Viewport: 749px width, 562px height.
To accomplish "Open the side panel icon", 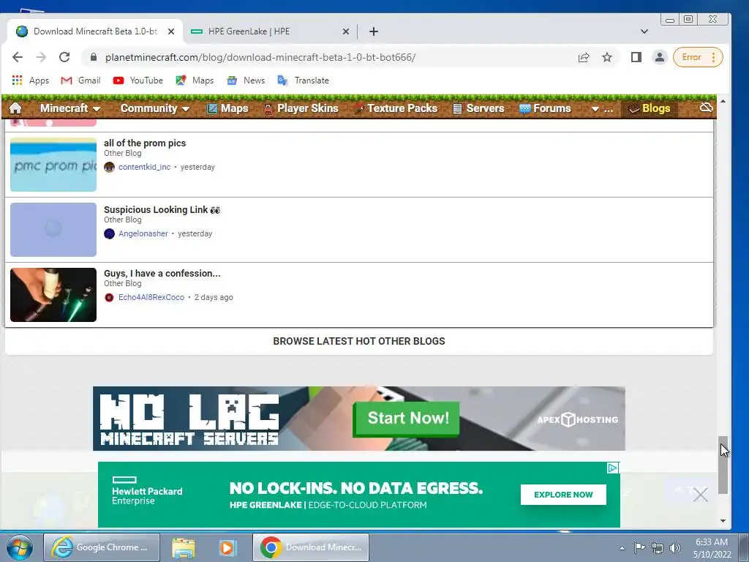I will pos(636,57).
